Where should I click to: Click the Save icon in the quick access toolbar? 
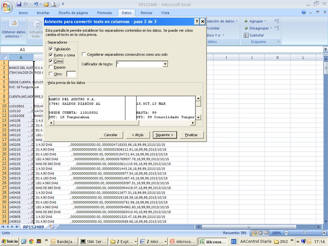pyautogui.click(x=19, y=4)
